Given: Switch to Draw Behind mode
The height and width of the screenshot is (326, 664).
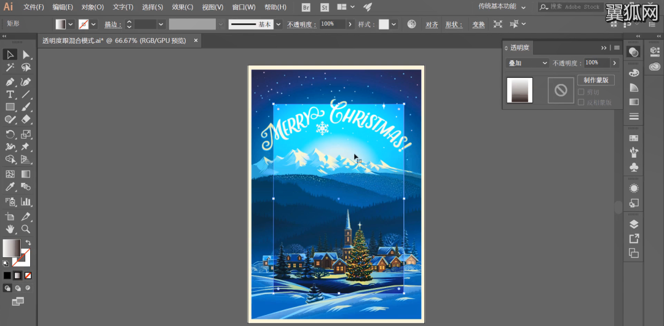Looking at the screenshot, I should pyautogui.click(x=18, y=288).
